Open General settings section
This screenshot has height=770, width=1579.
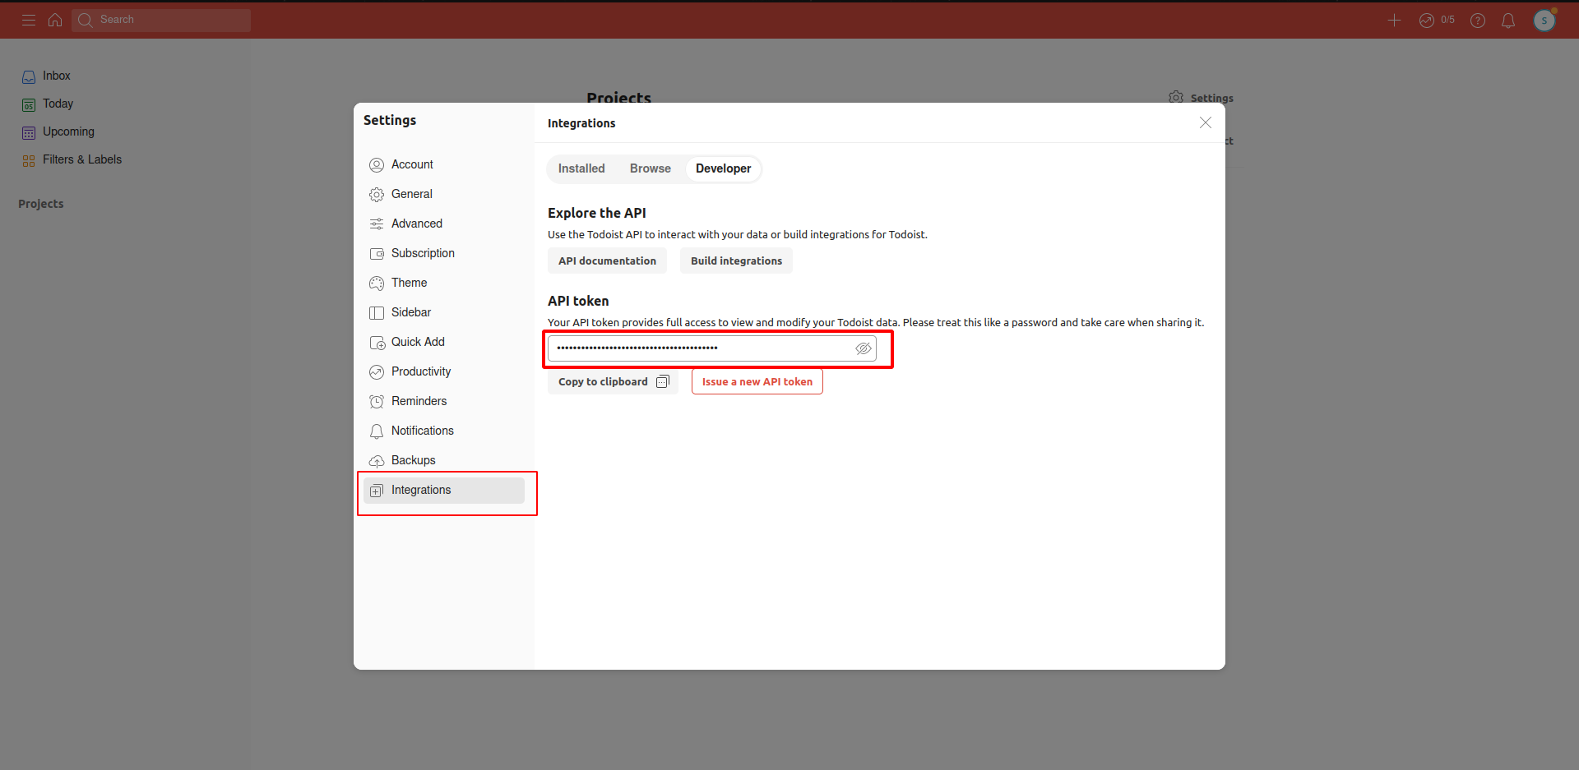(444, 194)
